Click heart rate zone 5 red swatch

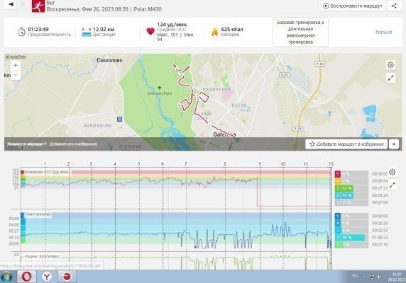[337, 174]
